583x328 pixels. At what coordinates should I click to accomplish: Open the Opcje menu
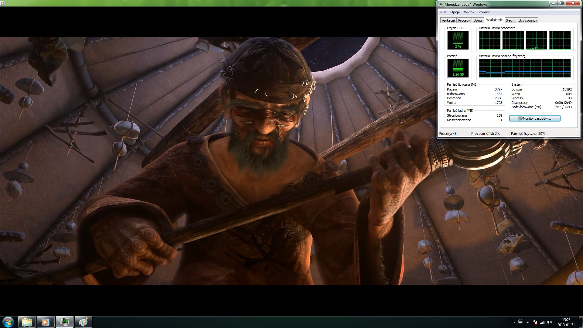click(x=455, y=12)
